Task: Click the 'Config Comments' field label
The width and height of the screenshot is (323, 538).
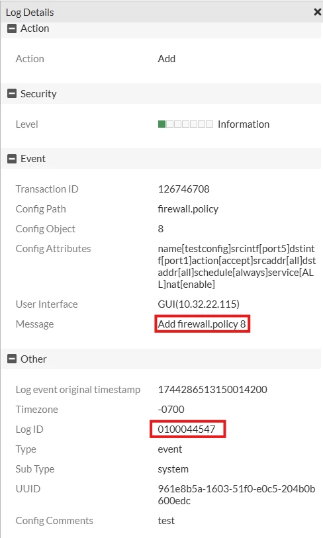Action: (54, 521)
